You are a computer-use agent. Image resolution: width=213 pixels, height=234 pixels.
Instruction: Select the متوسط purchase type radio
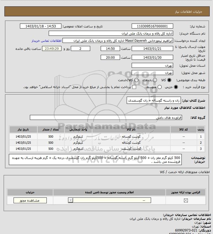(160, 87)
